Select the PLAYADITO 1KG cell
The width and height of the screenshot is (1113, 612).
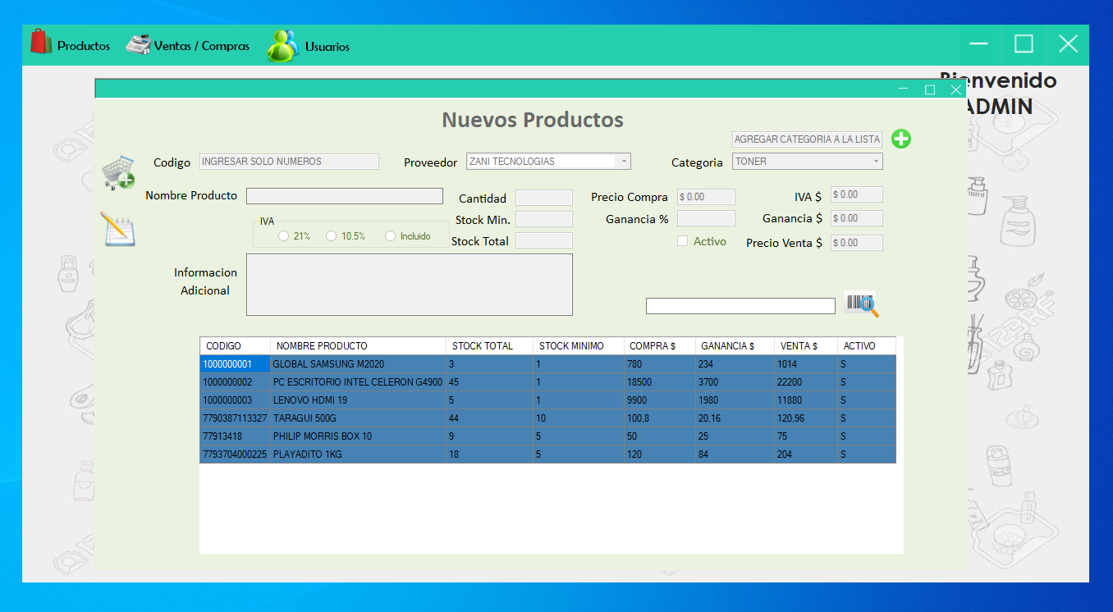click(x=359, y=454)
